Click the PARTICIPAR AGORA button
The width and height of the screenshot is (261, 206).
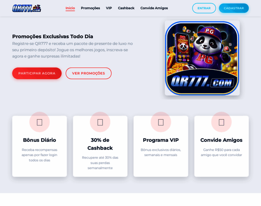[37, 73]
